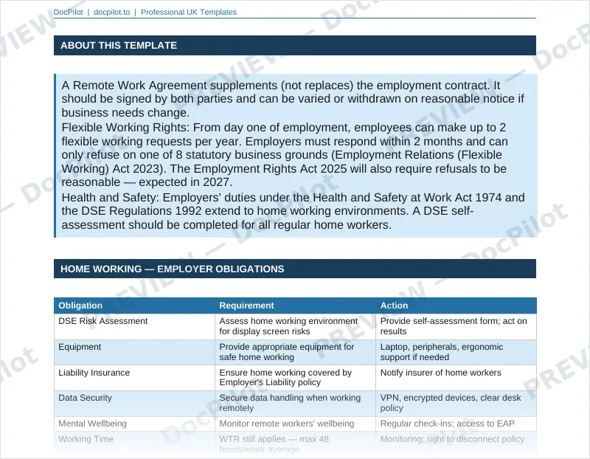Select the Working Time cell
Viewport: 590px width, 459px height.
pos(134,444)
